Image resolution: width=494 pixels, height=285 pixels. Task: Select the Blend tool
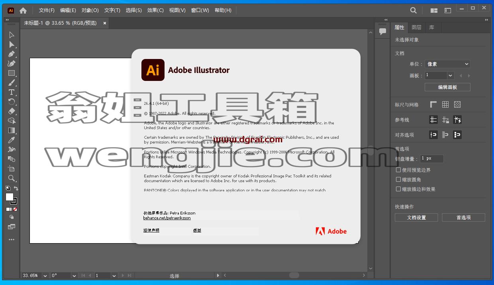pos(12,159)
